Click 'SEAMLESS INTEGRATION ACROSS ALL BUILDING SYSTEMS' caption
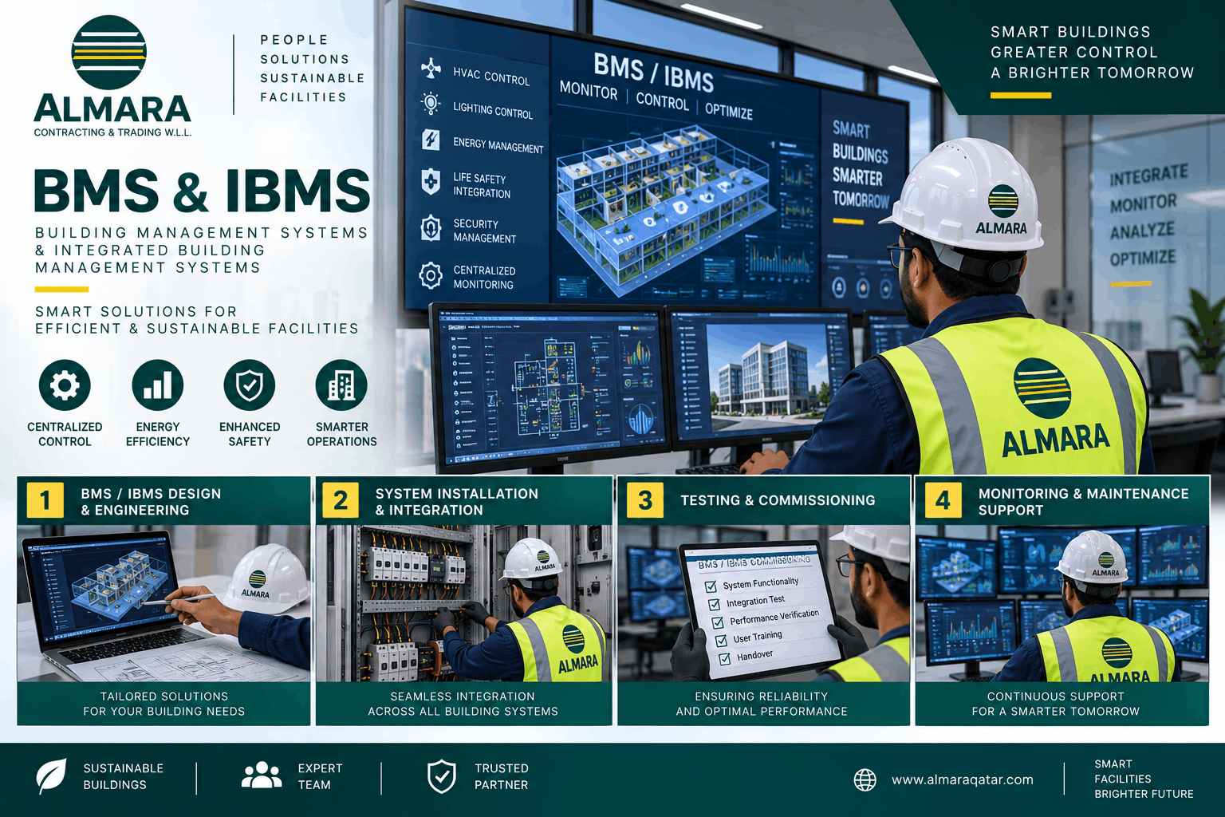Viewport: 1225px width, 817px height. click(463, 704)
